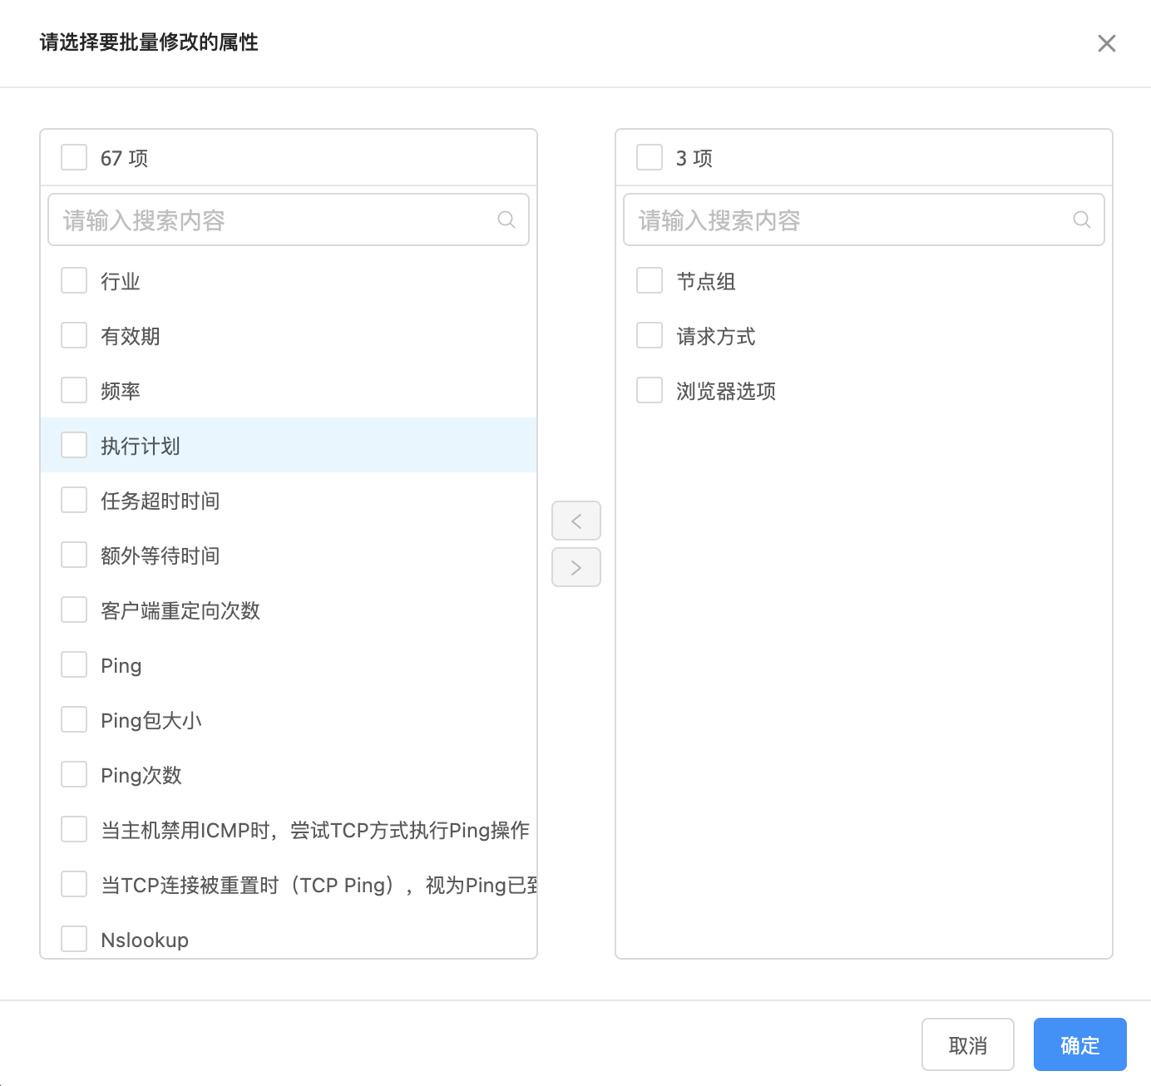The height and width of the screenshot is (1086, 1151).
Task: Check the 节点组 checkbox
Action: [650, 281]
